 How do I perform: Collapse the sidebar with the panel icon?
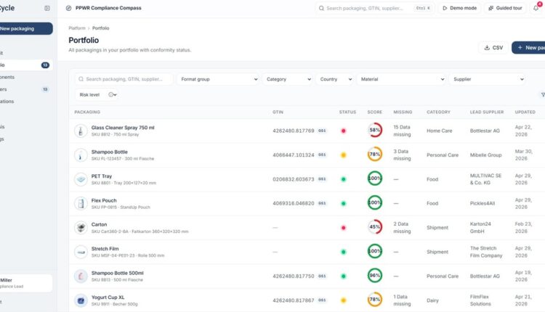(47, 8)
